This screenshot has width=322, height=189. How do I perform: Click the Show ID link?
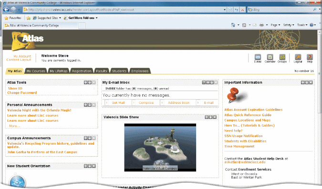point(15,89)
